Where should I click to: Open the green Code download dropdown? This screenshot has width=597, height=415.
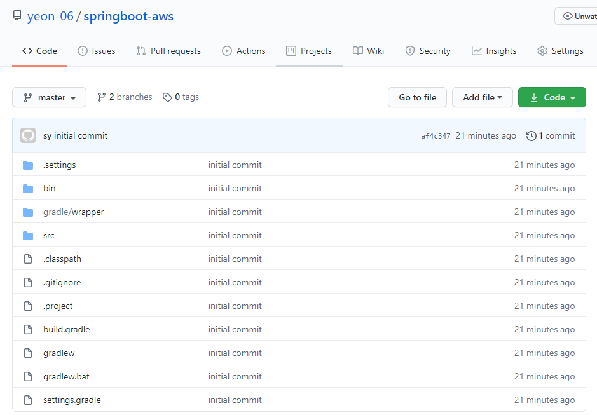pyautogui.click(x=552, y=97)
